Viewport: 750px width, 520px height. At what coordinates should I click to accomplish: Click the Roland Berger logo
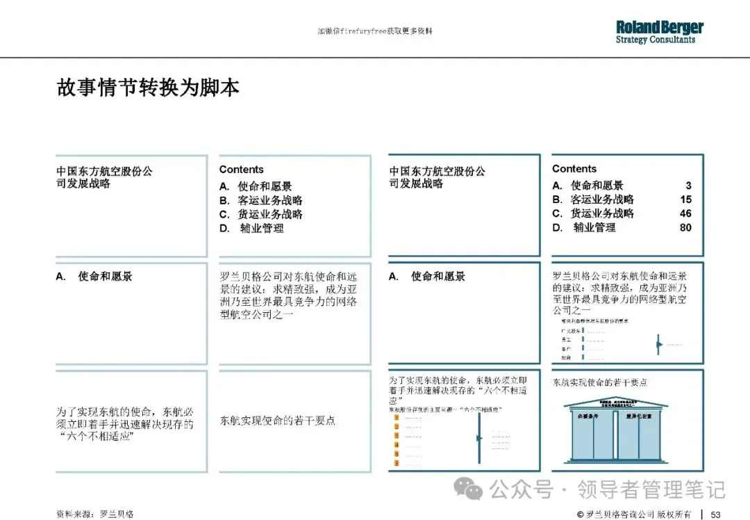point(660,31)
